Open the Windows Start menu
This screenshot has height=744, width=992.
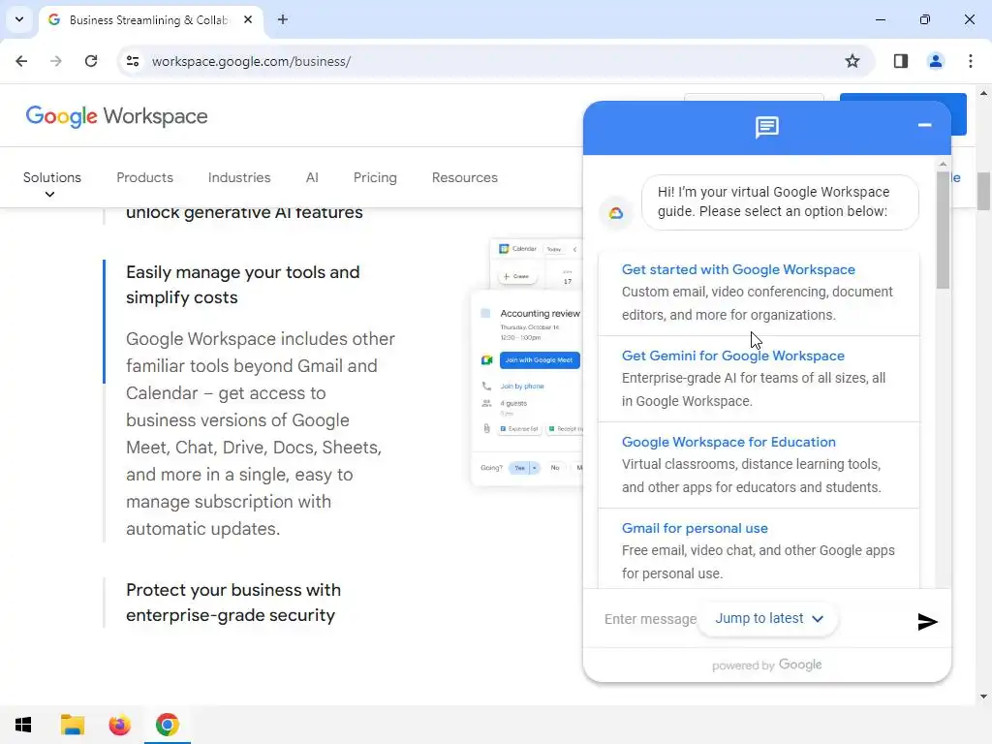(x=23, y=725)
